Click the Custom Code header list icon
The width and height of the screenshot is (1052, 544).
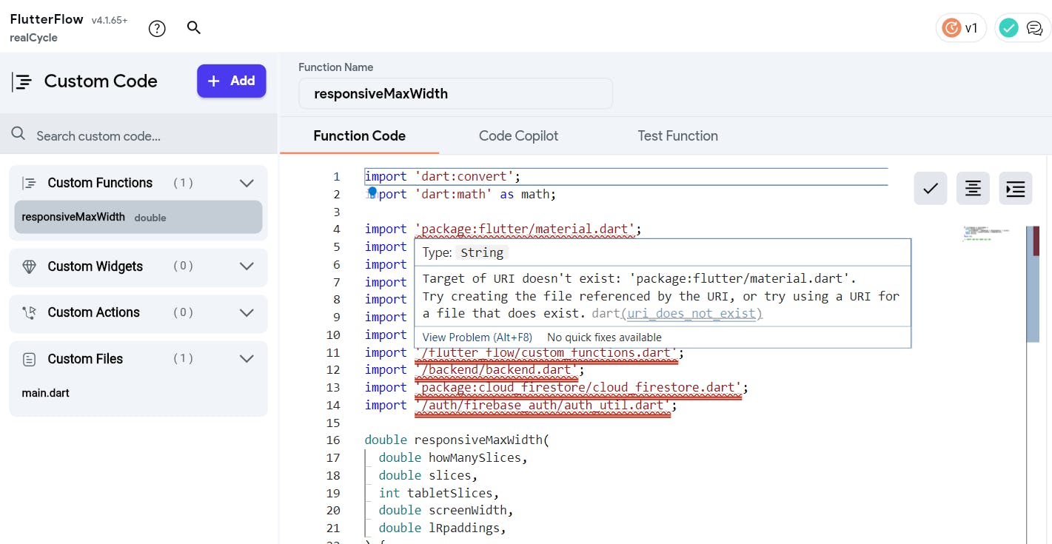[x=23, y=81]
